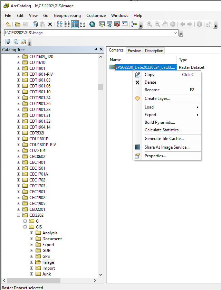Click the toolbar Copy icon
Image resolution: width=221 pixels, height=290 pixels.
point(35,24)
